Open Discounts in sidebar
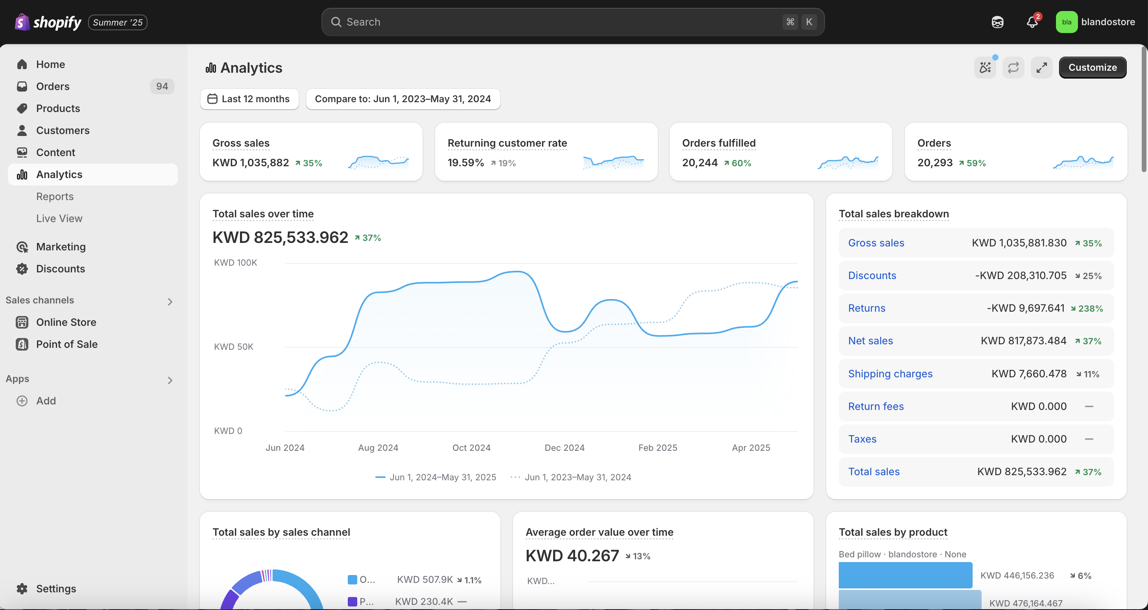 (93, 269)
